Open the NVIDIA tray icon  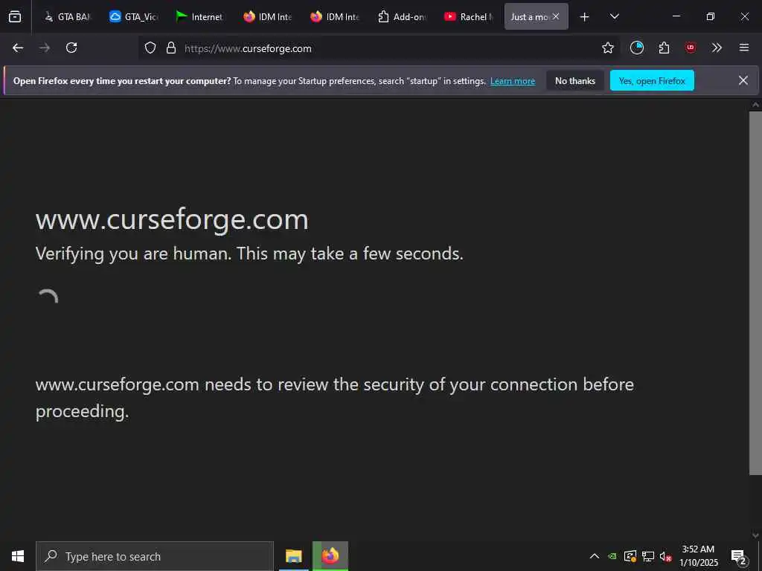pyautogui.click(x=612, y=556)
